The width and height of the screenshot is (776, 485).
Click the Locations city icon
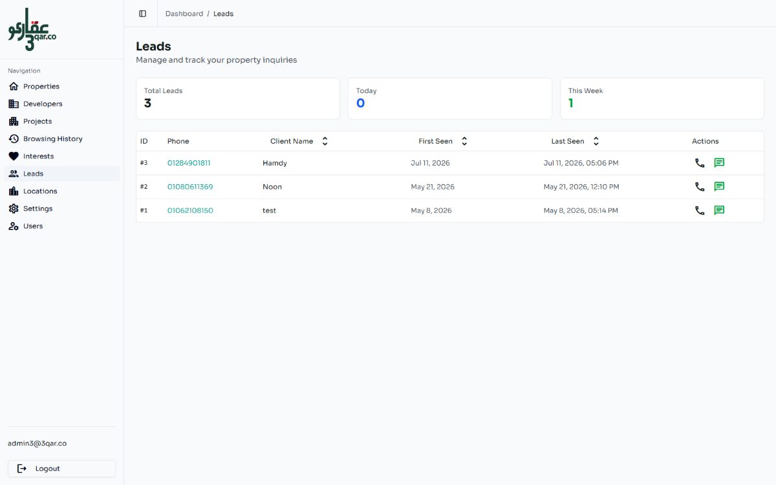point(14,191)
